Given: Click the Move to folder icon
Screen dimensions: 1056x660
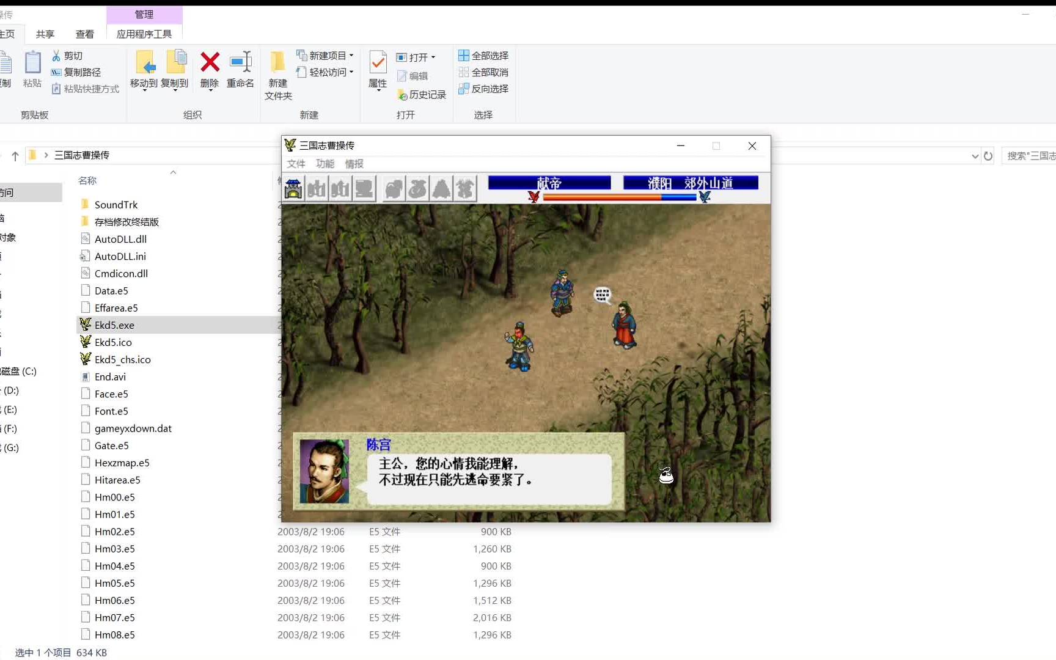Looking at the screenshot, I should pyautogui.click(x=144, y=62).
